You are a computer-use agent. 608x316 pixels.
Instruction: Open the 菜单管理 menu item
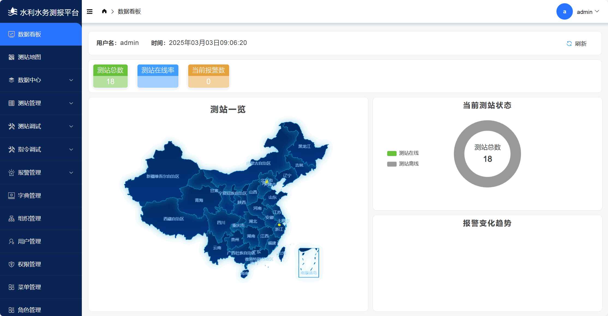(29, 287)
